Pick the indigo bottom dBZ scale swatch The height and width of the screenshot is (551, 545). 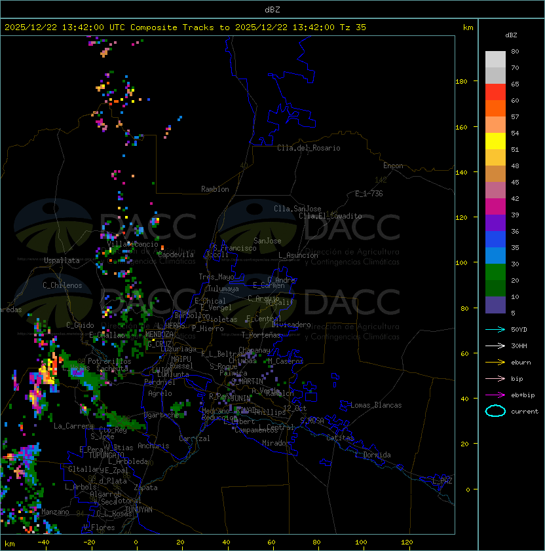[x=495, y=305]
